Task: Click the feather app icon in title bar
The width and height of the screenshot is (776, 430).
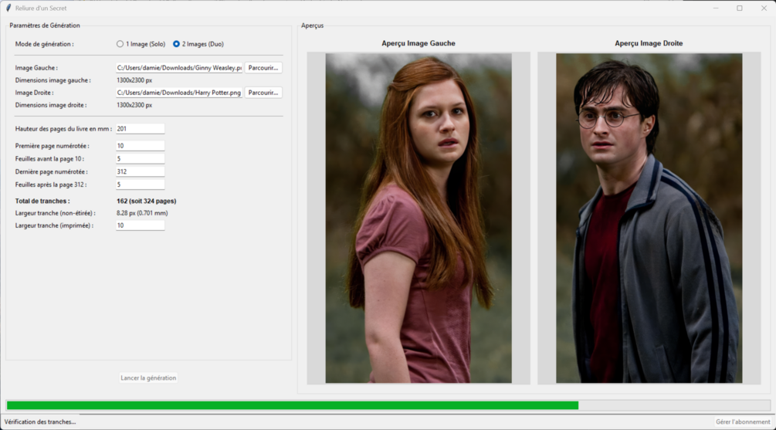Action: pyautogui.click(x=8, y=8)
